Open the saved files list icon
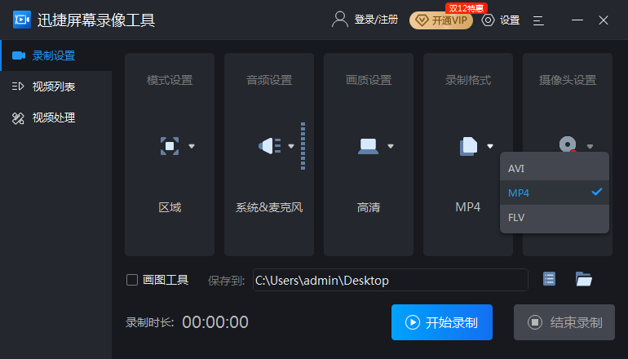Screen dimensions: 628x359 coord(549,279)
